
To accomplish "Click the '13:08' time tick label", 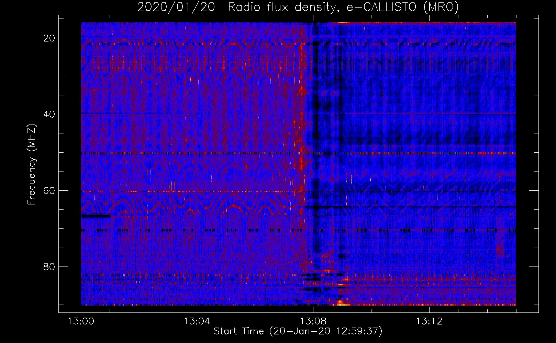I will pos(313,321).
